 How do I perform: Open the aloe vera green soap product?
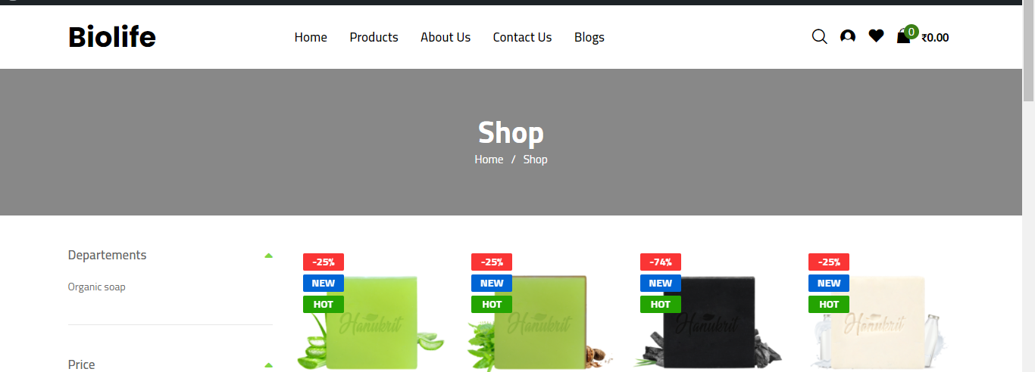(370, 323)
